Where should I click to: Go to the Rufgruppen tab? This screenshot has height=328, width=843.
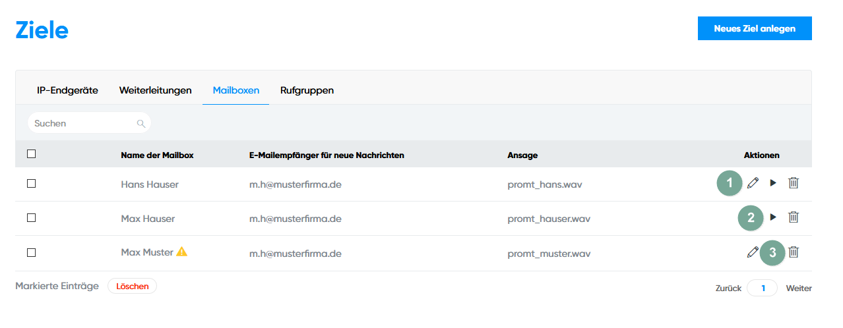[307, 90]
